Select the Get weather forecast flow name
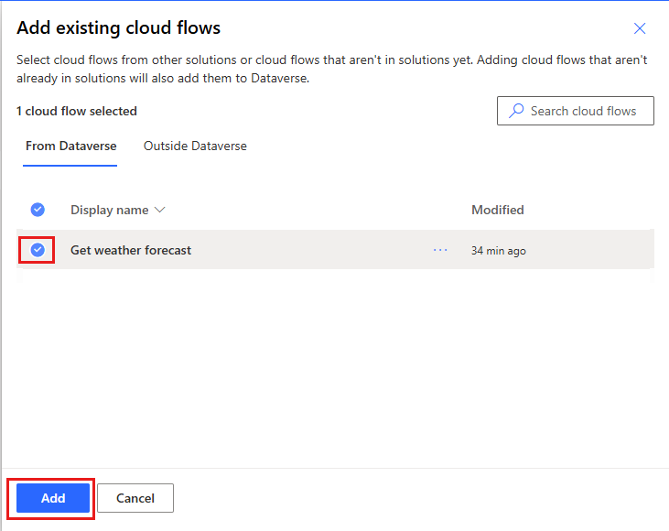 (131, 250)
